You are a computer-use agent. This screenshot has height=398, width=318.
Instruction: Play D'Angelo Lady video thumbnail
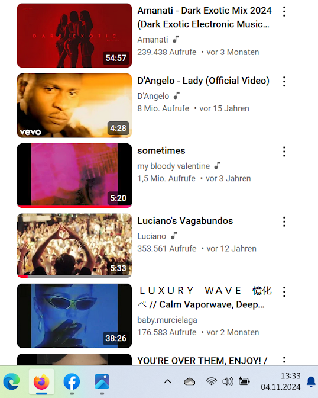pos(74,105)
